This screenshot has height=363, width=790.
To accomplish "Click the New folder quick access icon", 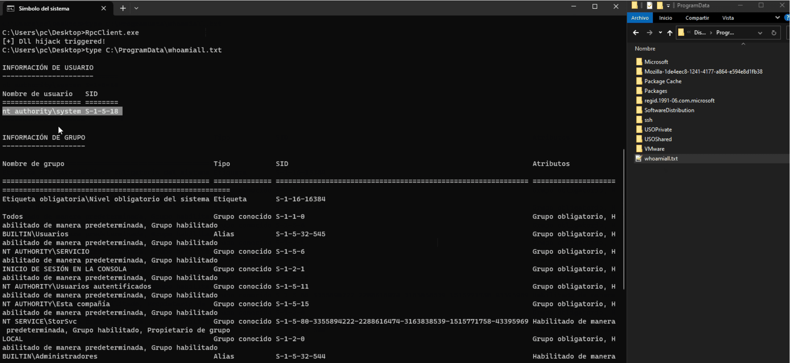I will click(x=660, y=5).
